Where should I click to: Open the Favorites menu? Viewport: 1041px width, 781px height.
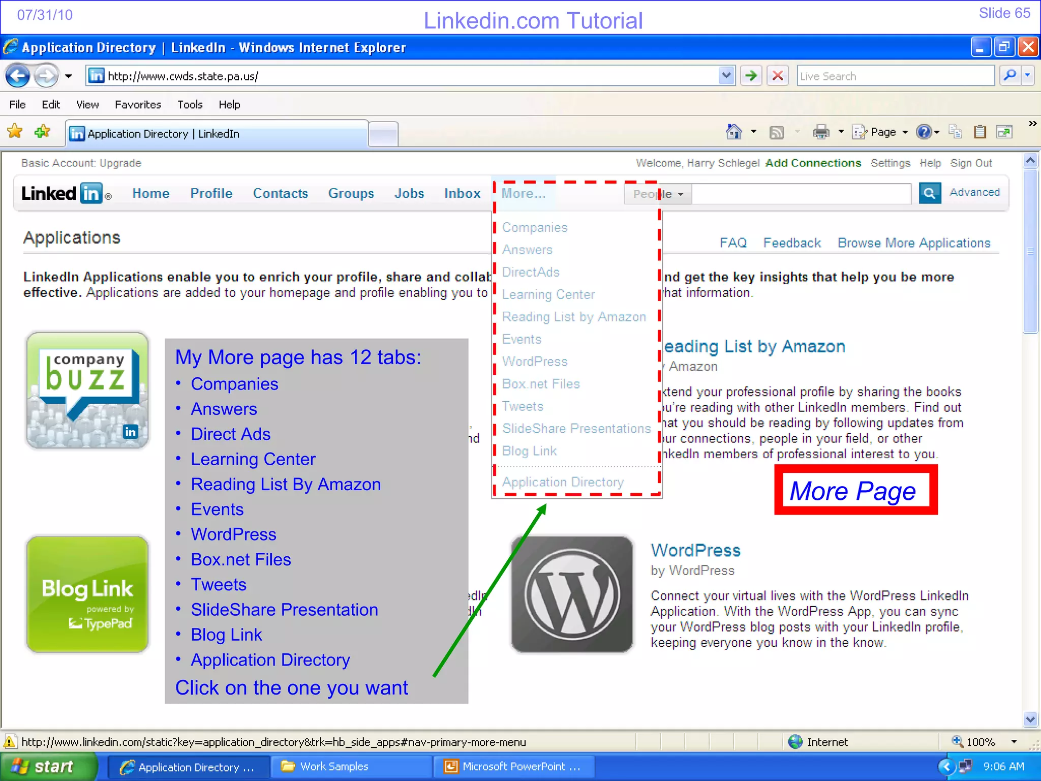[138, 104]
